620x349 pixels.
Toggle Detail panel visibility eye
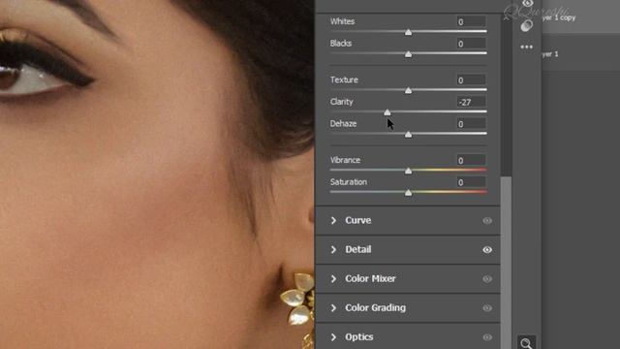[487, 250]
